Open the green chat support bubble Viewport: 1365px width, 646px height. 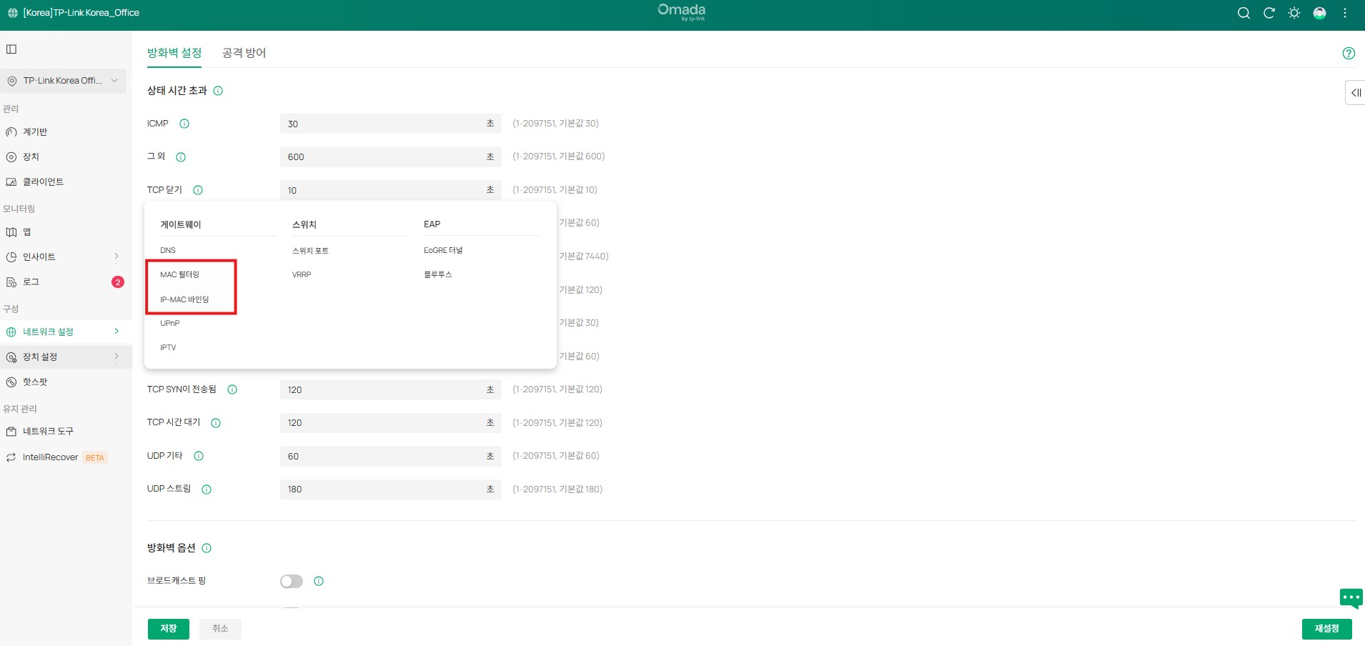(x=1351, y=597)
